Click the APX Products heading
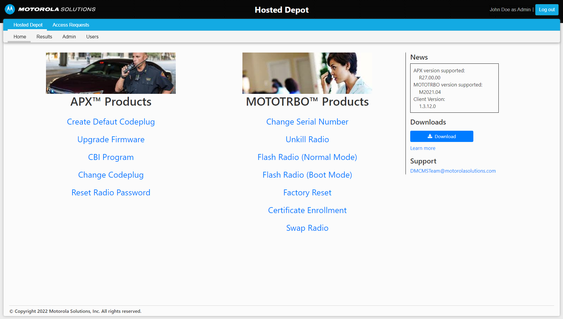 pos(111,102)
